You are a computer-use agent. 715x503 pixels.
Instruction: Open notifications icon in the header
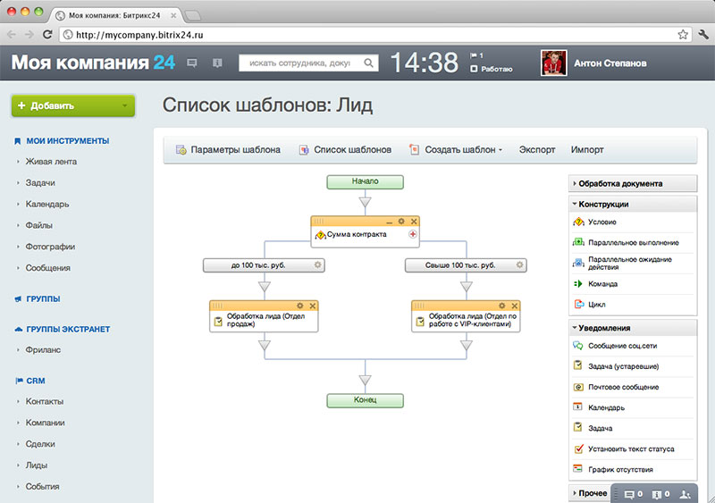217,63
